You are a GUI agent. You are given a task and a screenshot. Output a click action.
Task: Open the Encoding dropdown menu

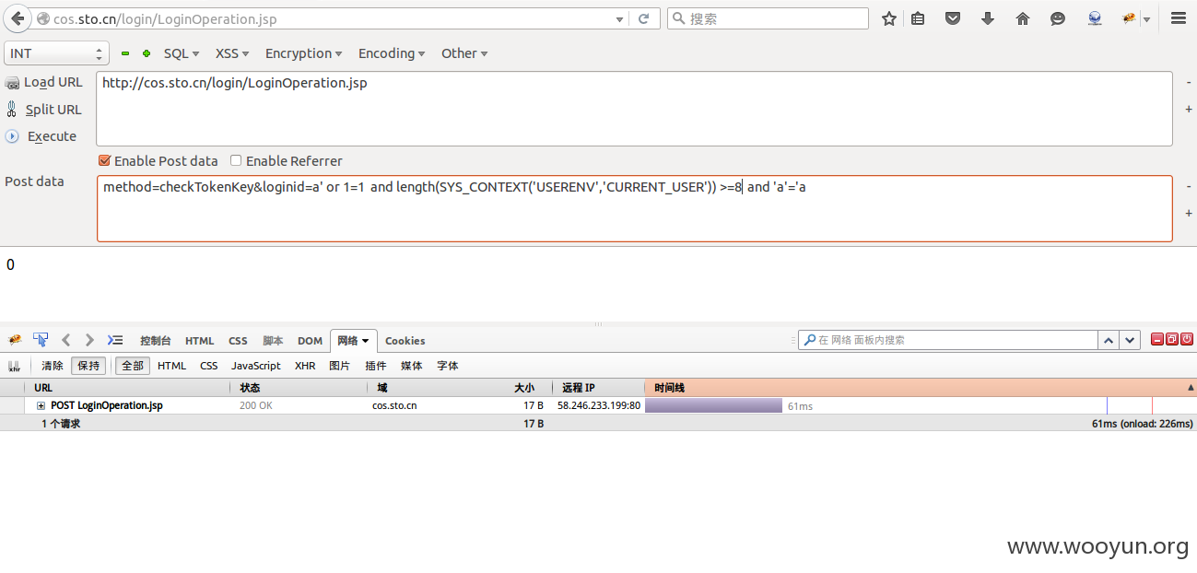pyautogui.click(x=392, y=53)
